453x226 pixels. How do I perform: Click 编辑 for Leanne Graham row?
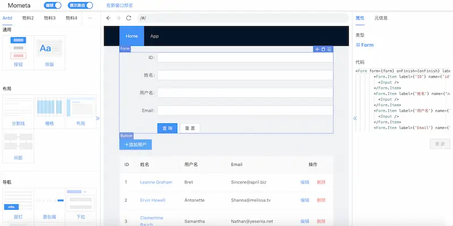point(305,182)
